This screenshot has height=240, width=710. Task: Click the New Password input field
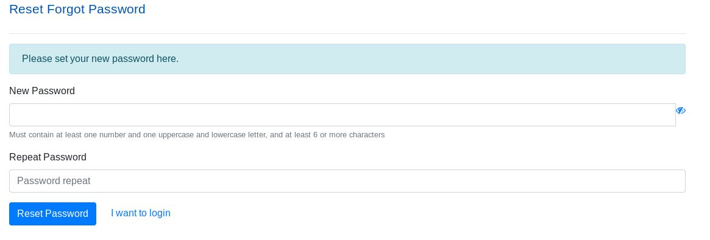point(343,115)
